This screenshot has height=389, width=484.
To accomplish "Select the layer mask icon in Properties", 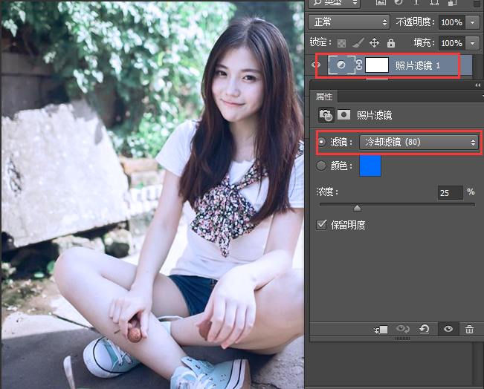I will [x=344, y=115].
